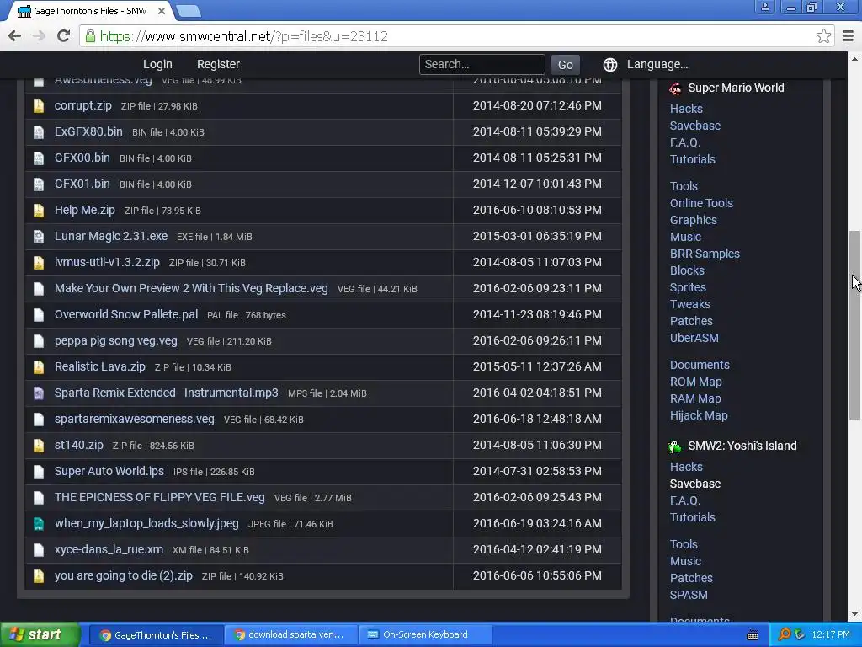
Task: Click the Help Me.zip archive icon
Action: coord(39,211)
